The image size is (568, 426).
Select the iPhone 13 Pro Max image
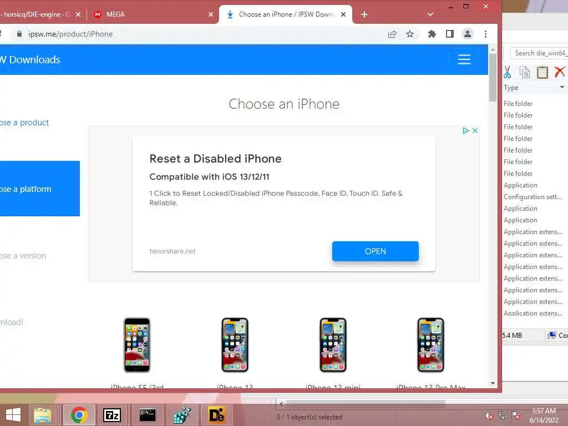430,345
